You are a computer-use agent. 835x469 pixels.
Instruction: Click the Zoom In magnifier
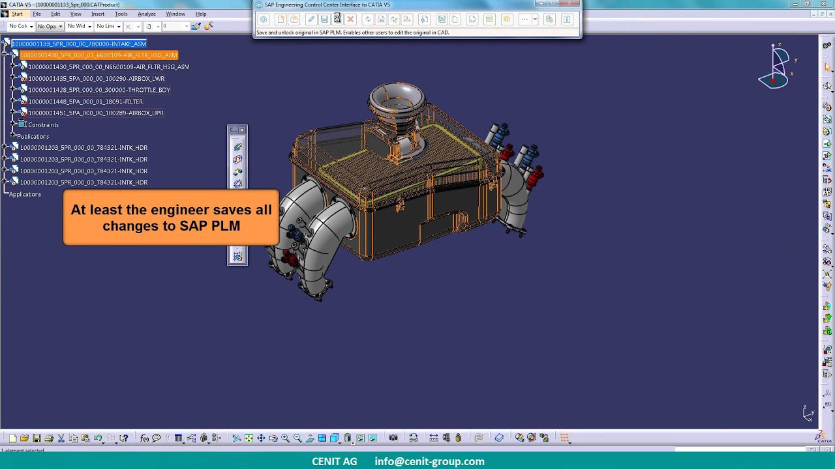point(286,438)
